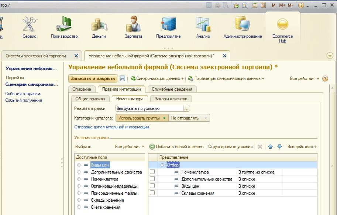Open the Производство section icon
Viewport: 337px width, 215px height.
pos(64,24)
